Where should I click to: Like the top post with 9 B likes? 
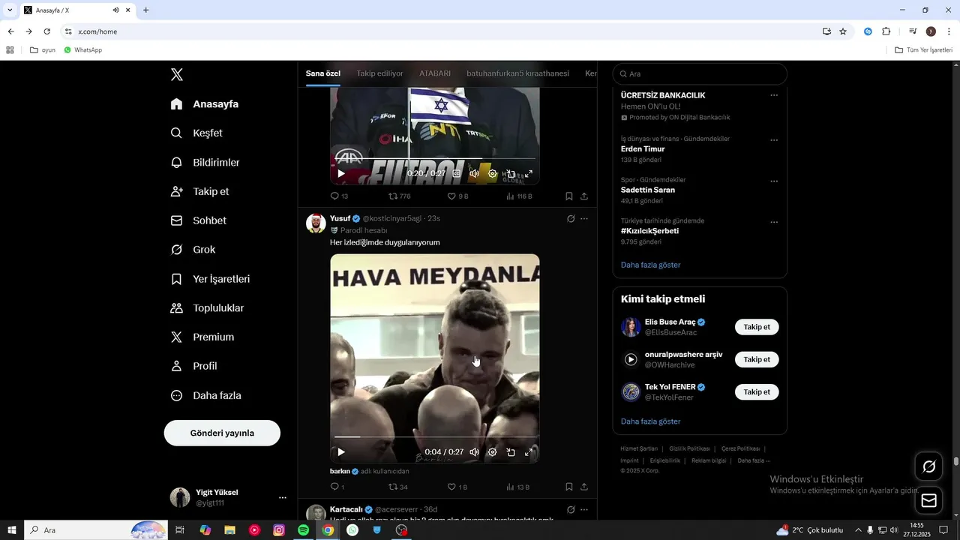tap(457, 196)
